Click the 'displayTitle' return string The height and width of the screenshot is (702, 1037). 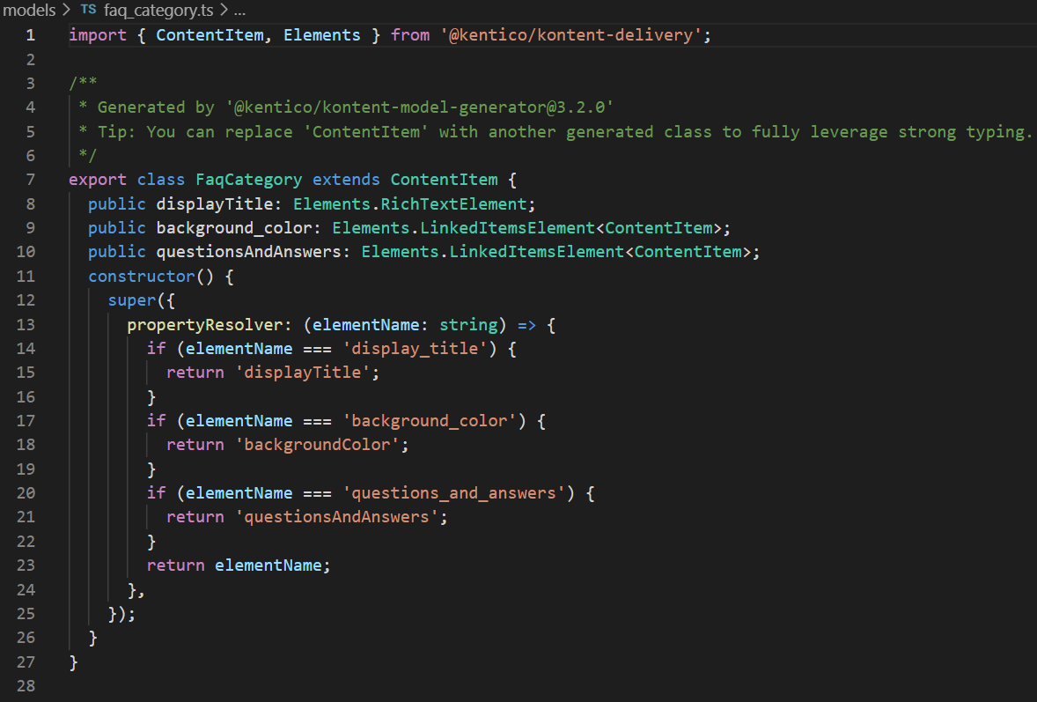point(303,372)
